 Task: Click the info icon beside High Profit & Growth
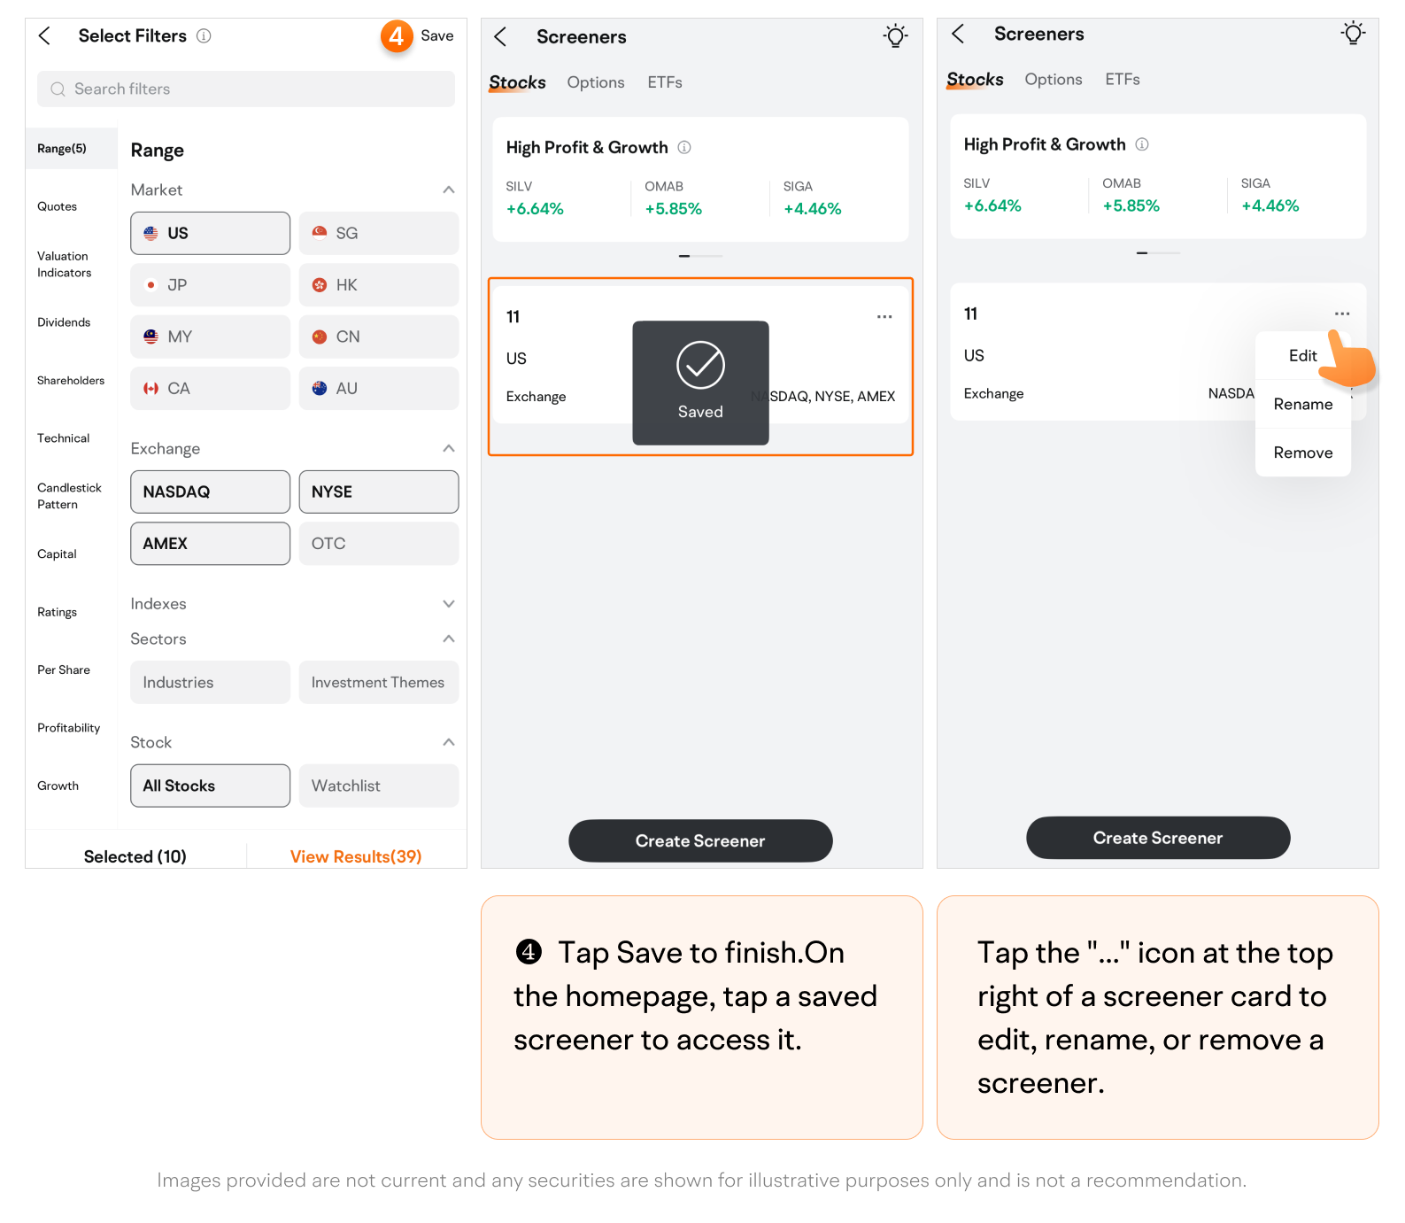pos(684,148)
